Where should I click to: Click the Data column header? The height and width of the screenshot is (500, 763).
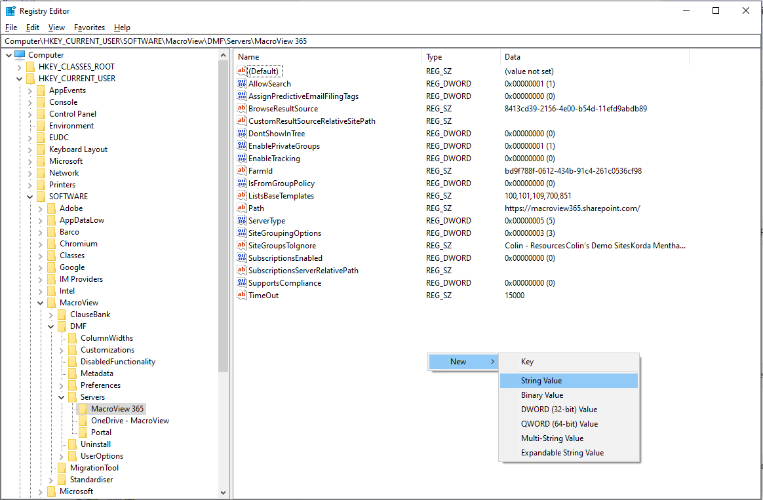pos(595,57)
